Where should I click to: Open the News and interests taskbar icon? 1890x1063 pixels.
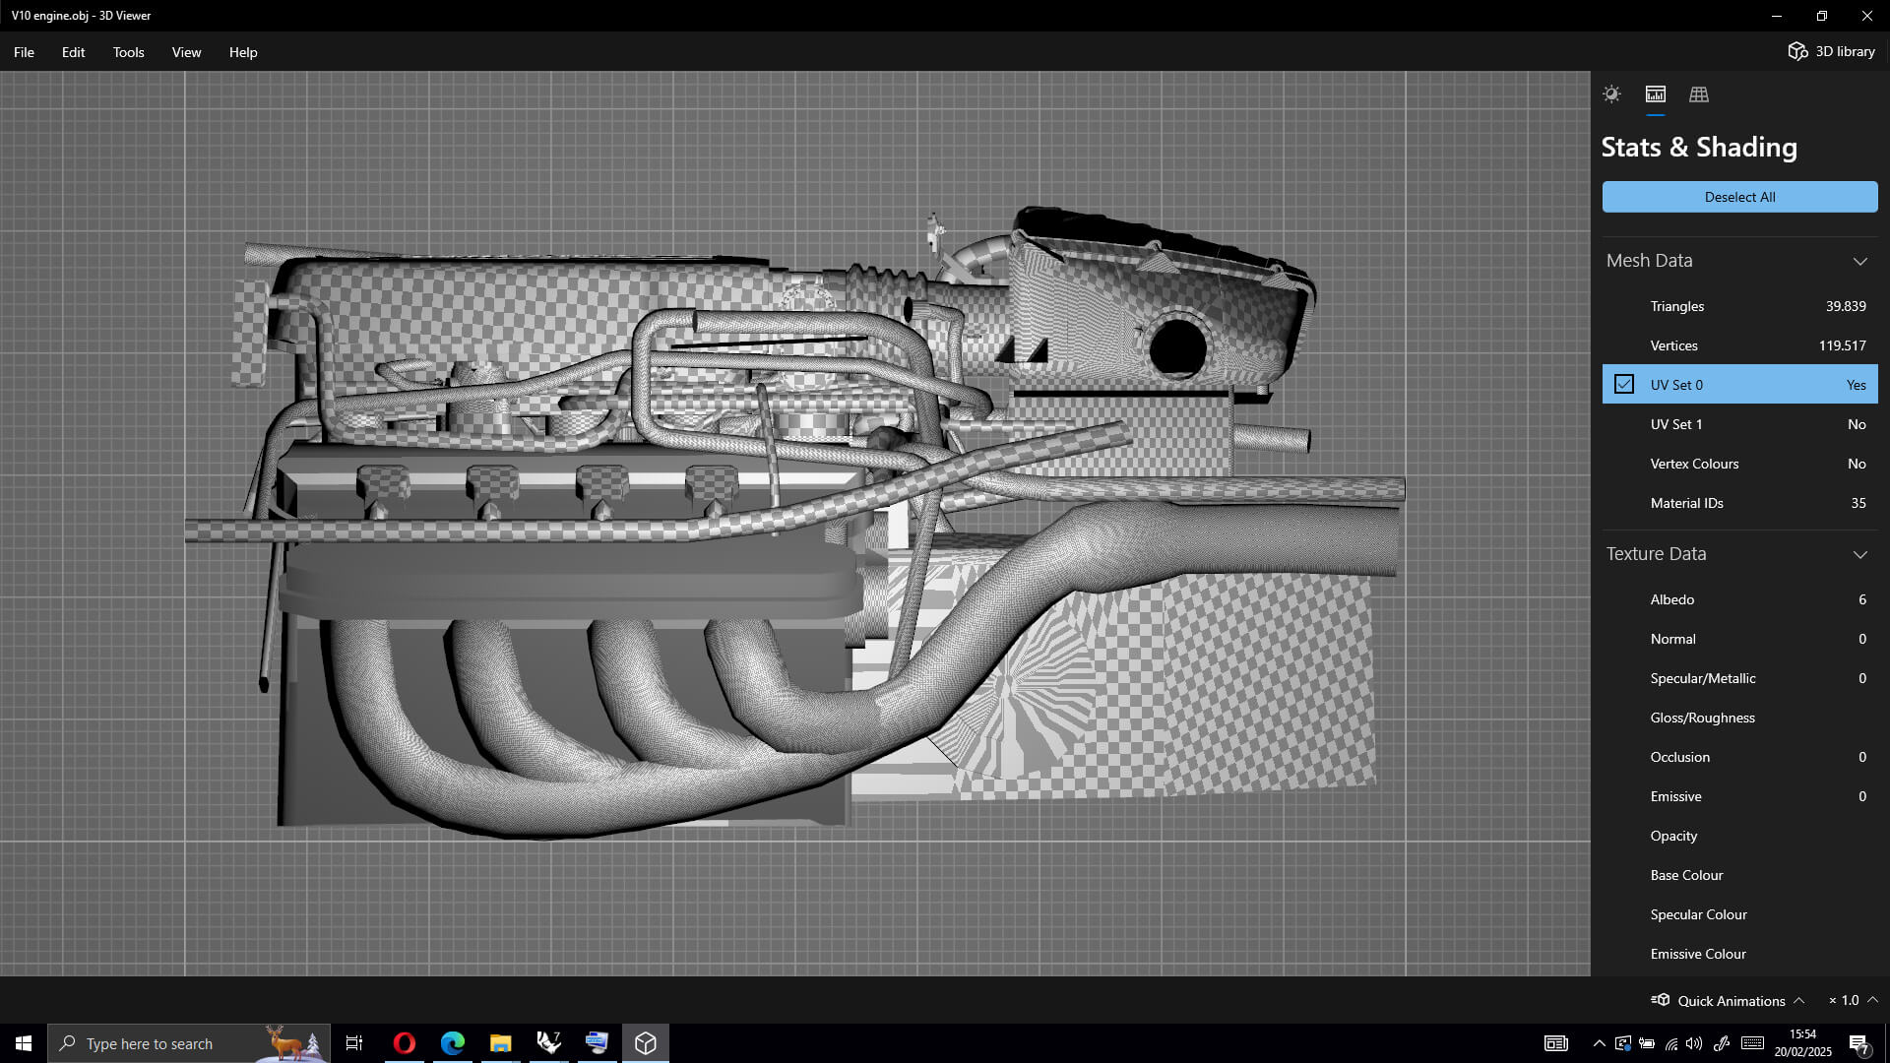point(1556,1043)
